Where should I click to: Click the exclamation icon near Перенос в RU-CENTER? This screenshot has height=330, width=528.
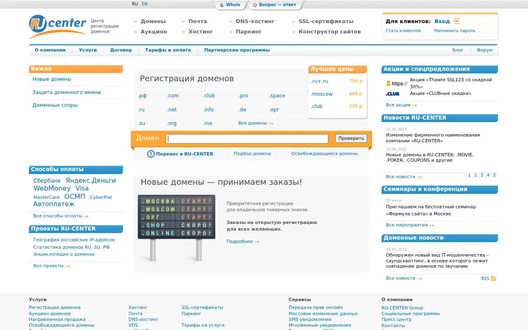click(x=151, y=154)
